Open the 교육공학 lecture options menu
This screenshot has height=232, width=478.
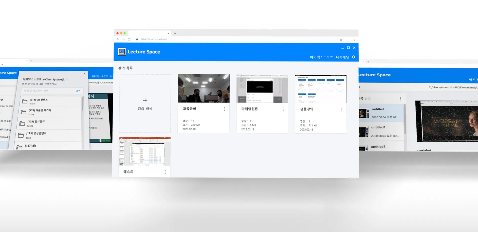pos(224,109)
